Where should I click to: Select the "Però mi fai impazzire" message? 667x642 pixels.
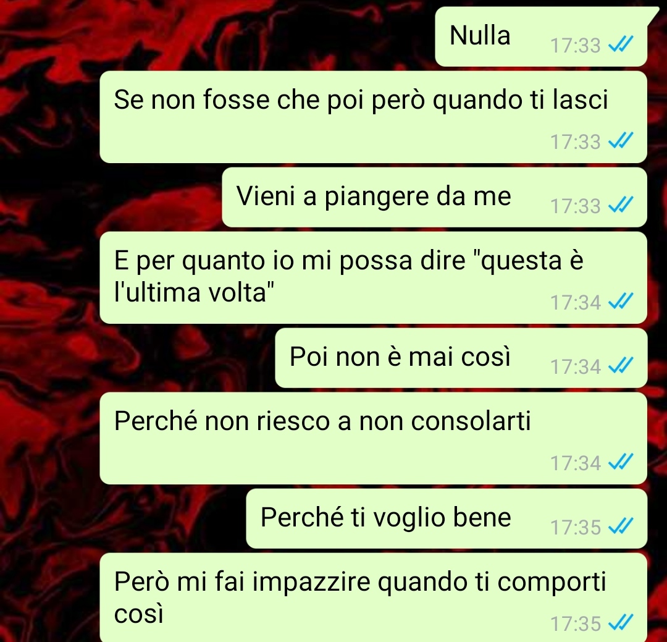[373, 598]
